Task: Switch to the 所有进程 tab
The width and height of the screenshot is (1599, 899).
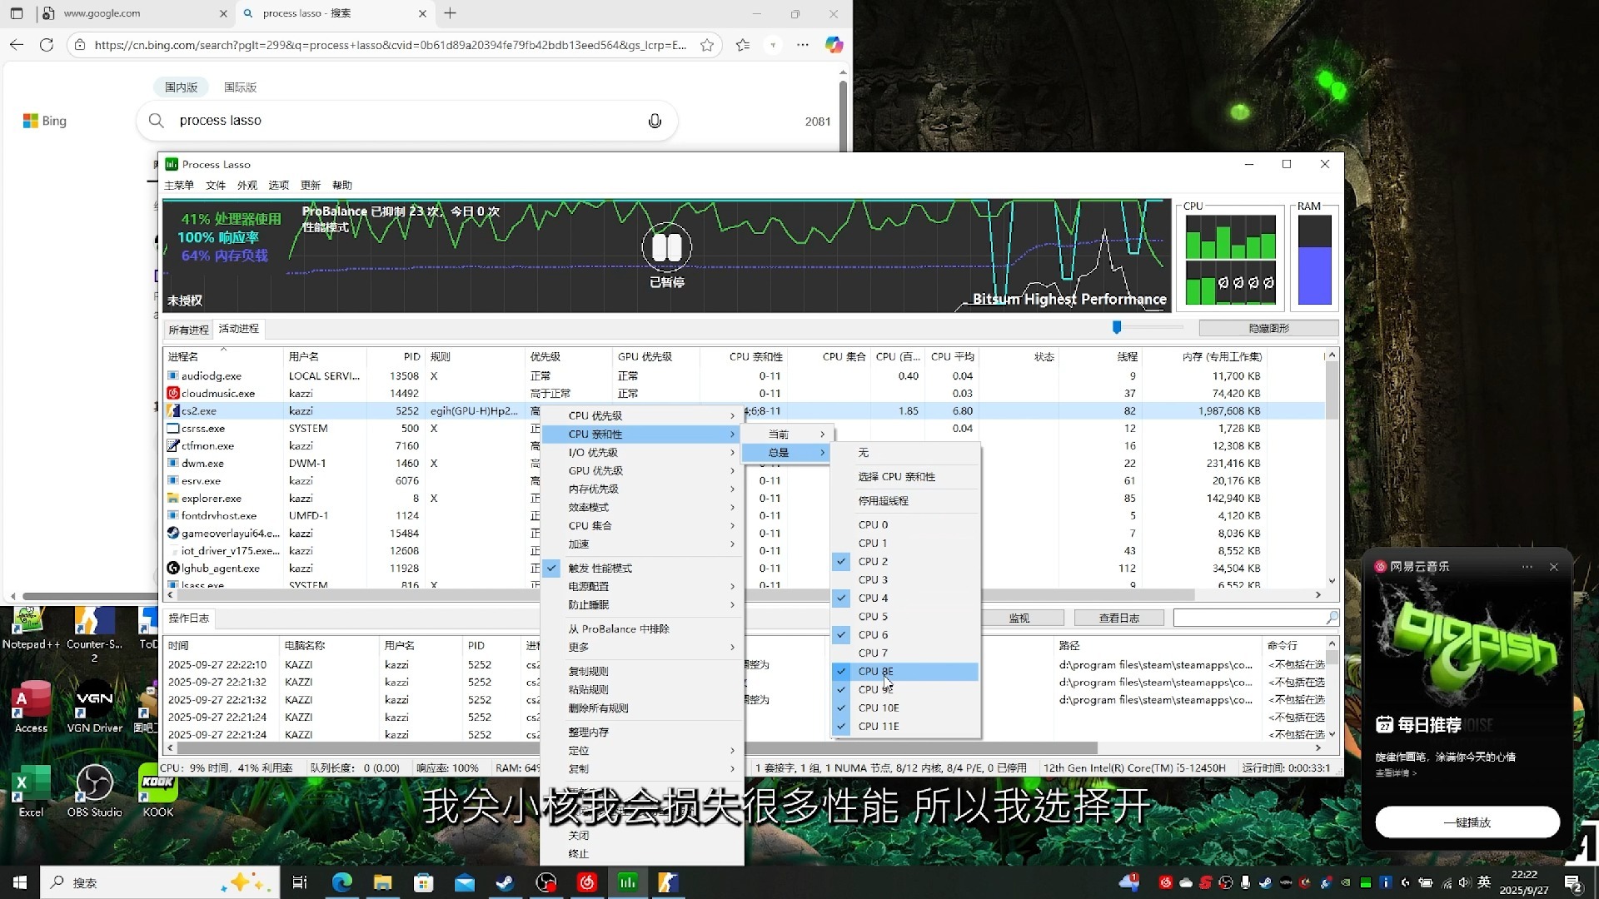Action: point(188,330)
